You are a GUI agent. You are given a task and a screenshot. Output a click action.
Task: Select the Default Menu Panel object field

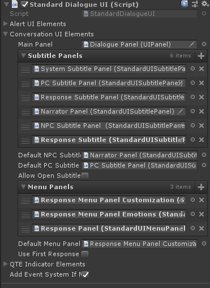(139, 244)
